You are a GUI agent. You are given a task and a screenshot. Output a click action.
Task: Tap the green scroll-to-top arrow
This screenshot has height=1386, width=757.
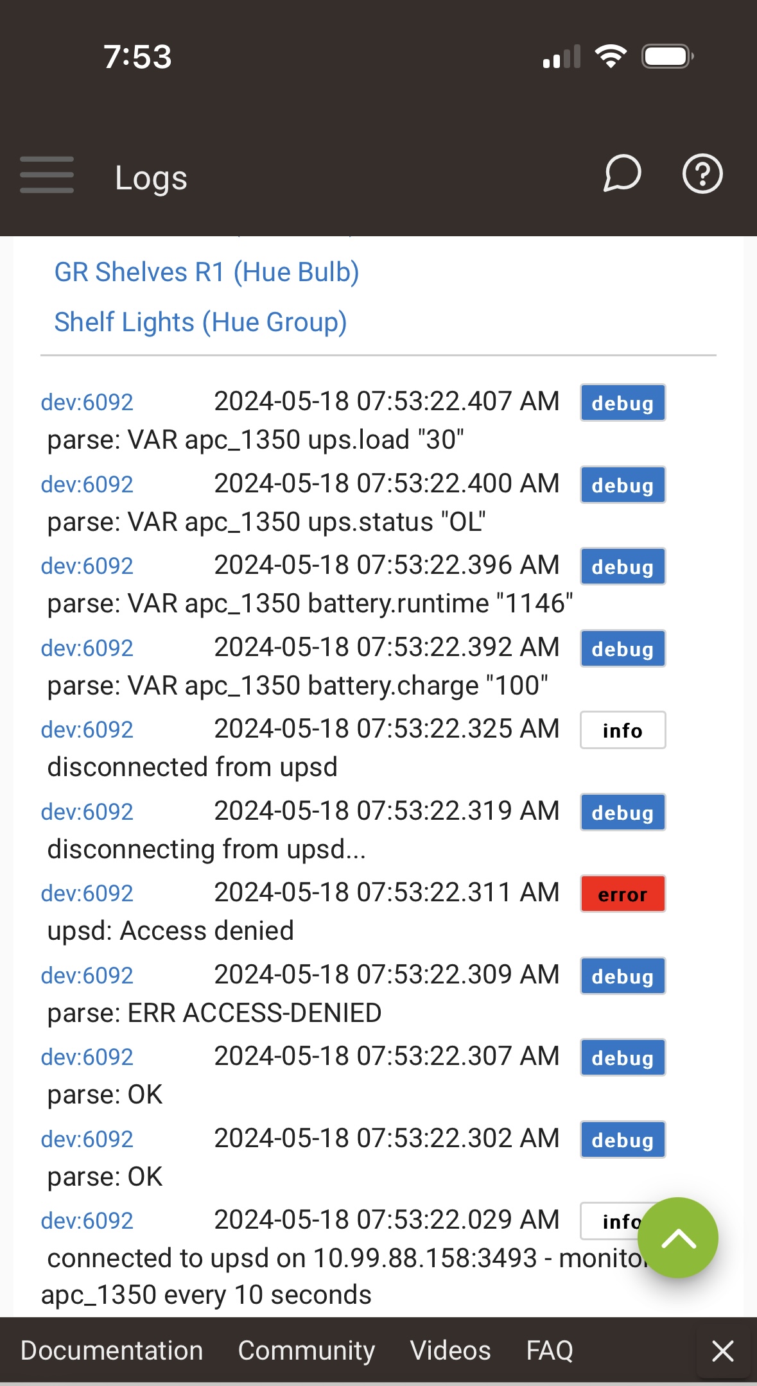click(x=678, y=1237)
